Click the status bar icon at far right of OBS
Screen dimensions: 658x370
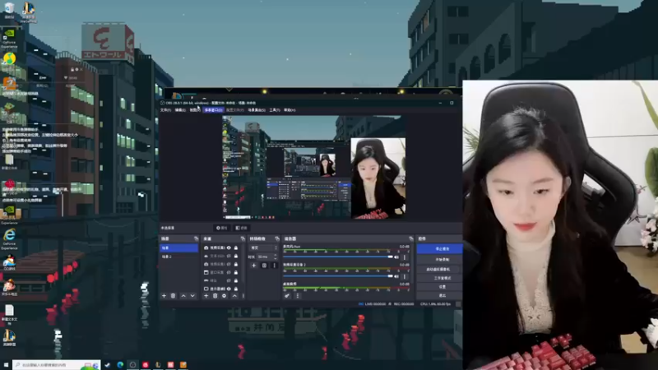458,303
